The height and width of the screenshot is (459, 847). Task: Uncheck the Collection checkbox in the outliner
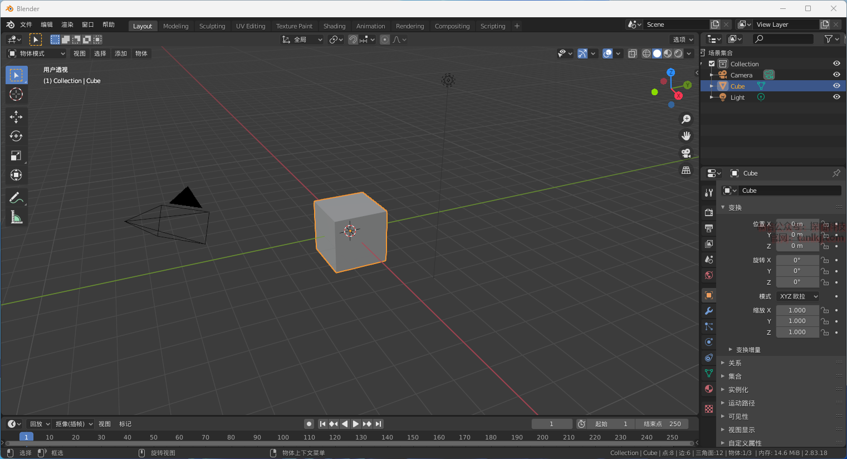pos(712,64)
